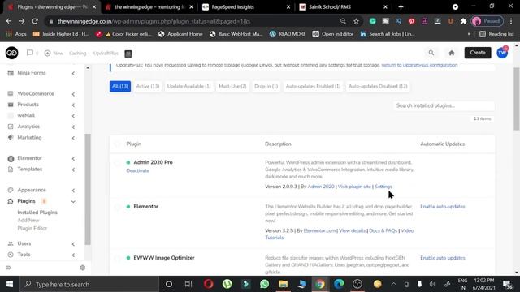Open the TW user avatar
The width and height of the screenshot is (520, 292).
pyautogui.click(x=502, y=53)
